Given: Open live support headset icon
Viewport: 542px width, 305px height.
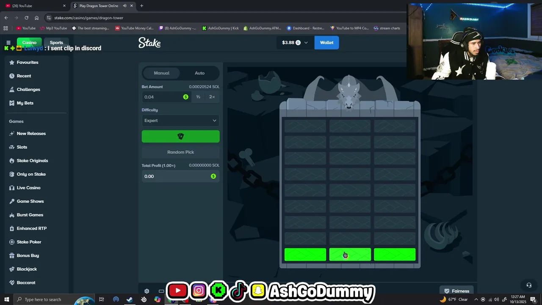Looking at the screenshot, I should point(528,285).
